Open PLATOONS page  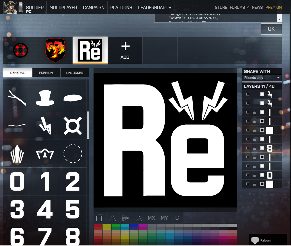click(x=121, y=7)
